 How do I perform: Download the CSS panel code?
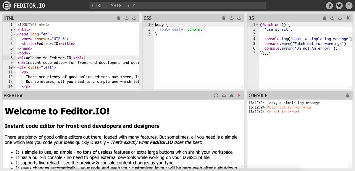click(232, 18)
